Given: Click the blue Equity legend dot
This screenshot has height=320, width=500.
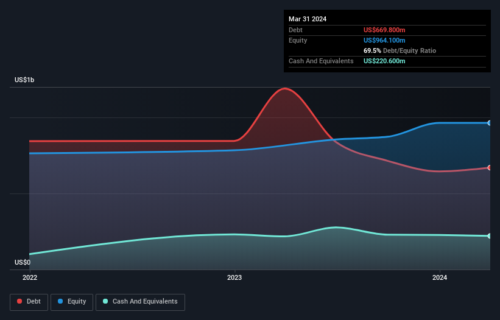Looking at the screenshot, I should click(x=60, y=301).
